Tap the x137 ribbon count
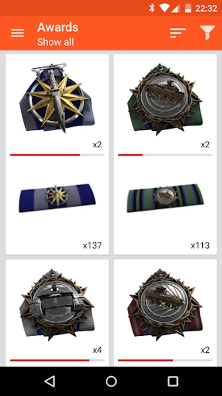Viewport: 222px width, 396px height. point(93,245)
